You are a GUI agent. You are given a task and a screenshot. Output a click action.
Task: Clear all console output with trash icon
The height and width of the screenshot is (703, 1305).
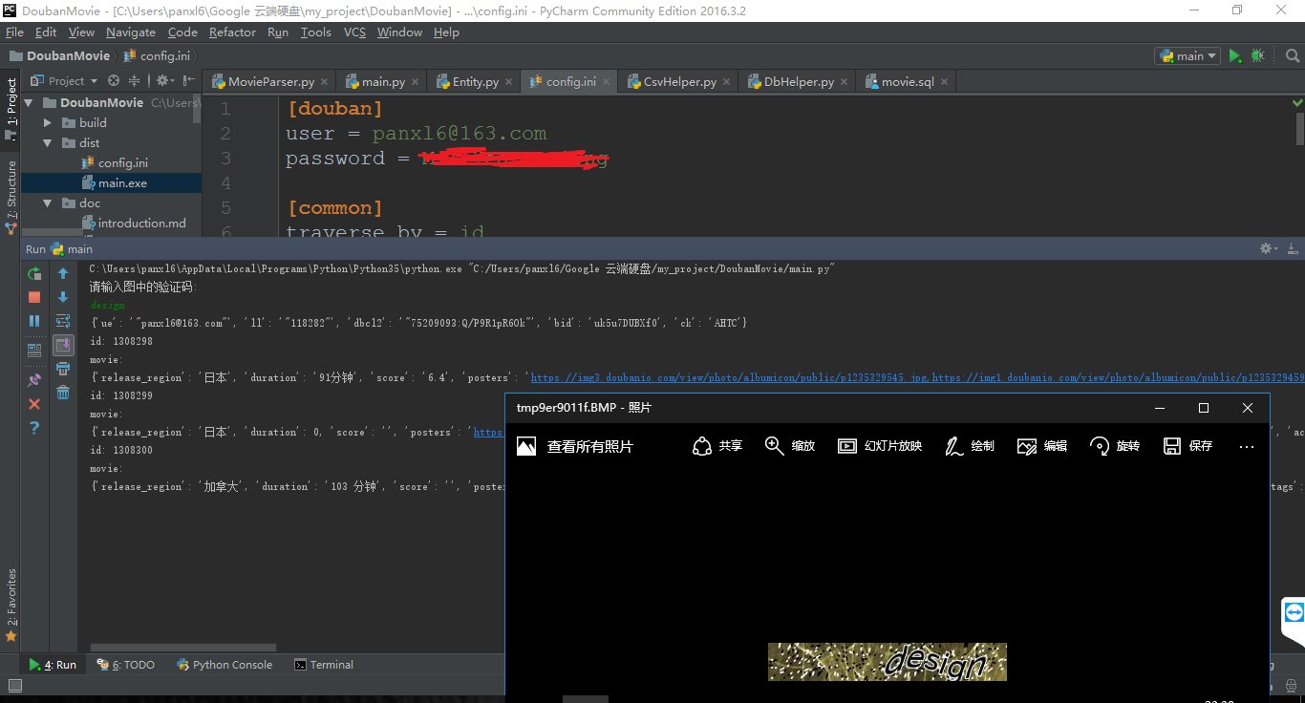(x=63, y=393)
